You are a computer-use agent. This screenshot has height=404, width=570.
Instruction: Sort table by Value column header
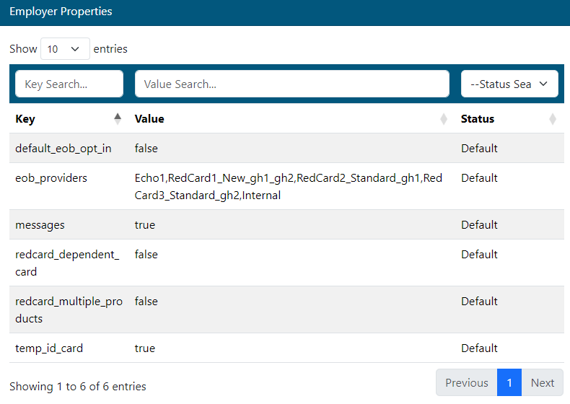[x=149, y=119]
